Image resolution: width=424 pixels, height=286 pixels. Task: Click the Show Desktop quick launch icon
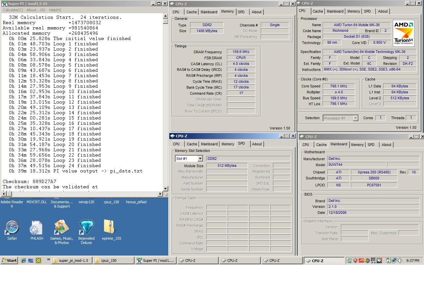point(31,261)
